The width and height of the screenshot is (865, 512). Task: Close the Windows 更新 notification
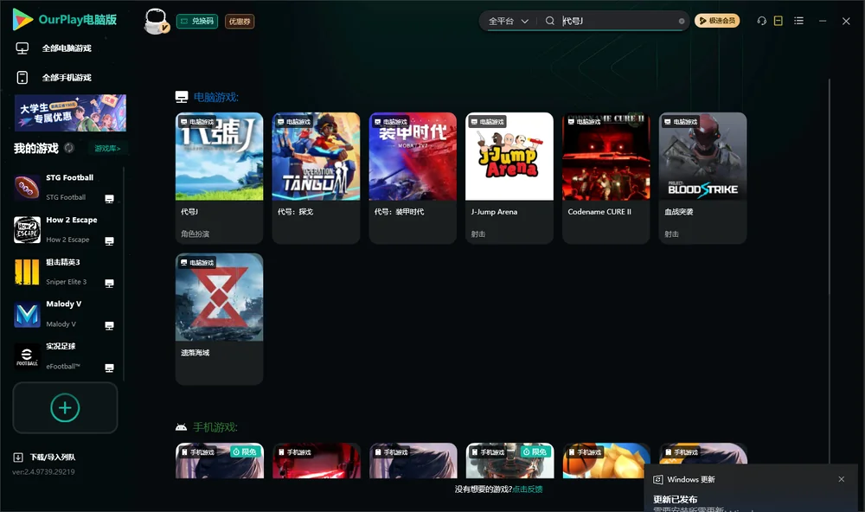pos(842,479)
